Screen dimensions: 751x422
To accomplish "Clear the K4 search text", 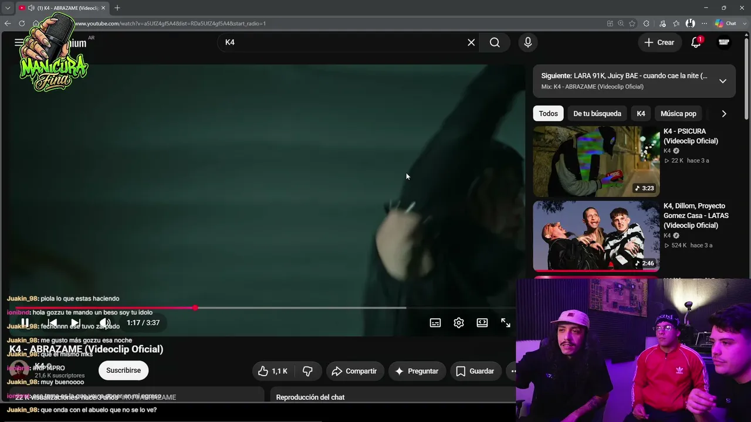I will [471, 42].
